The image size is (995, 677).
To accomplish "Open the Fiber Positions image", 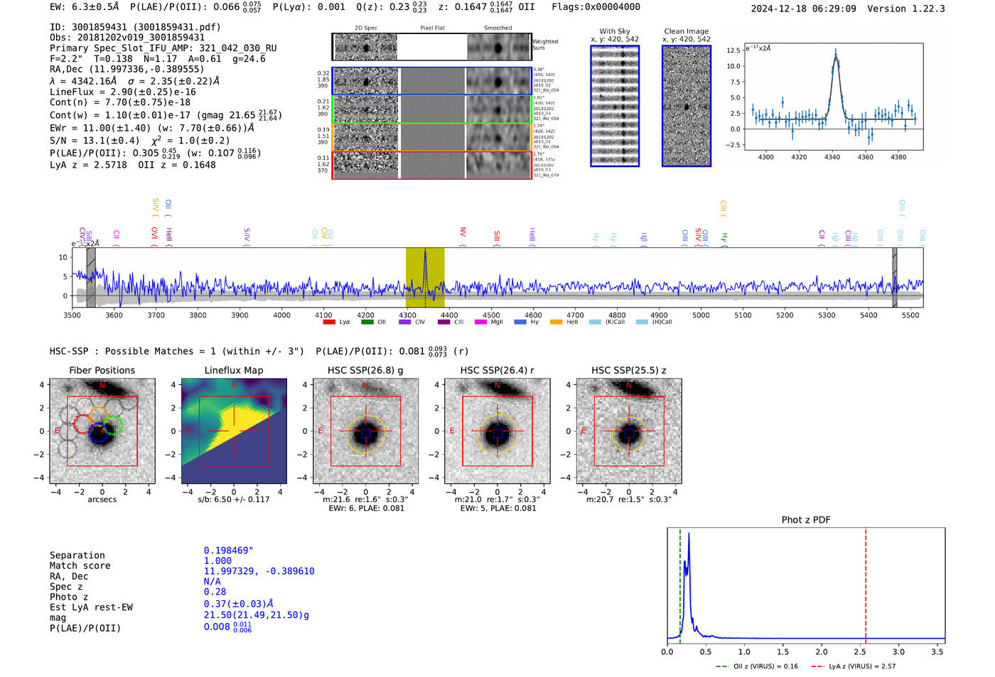I will pyautogui.click(x=102, y=431).
